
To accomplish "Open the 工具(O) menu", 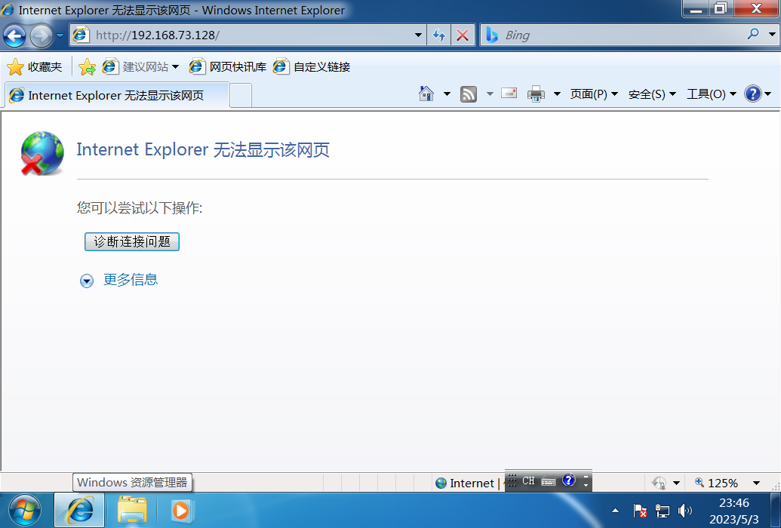I will click(712, 94).
